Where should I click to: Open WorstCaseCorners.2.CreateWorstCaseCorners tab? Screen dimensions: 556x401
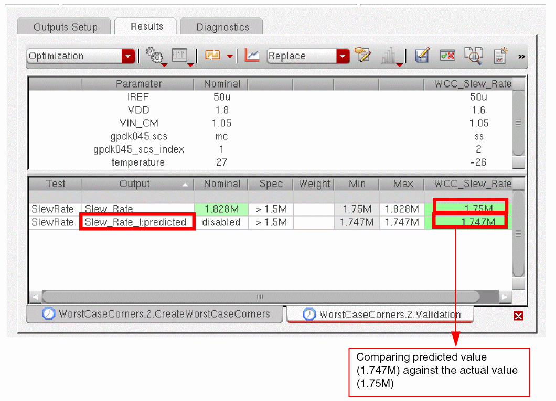pyautogui.click(x=155, y=314)
